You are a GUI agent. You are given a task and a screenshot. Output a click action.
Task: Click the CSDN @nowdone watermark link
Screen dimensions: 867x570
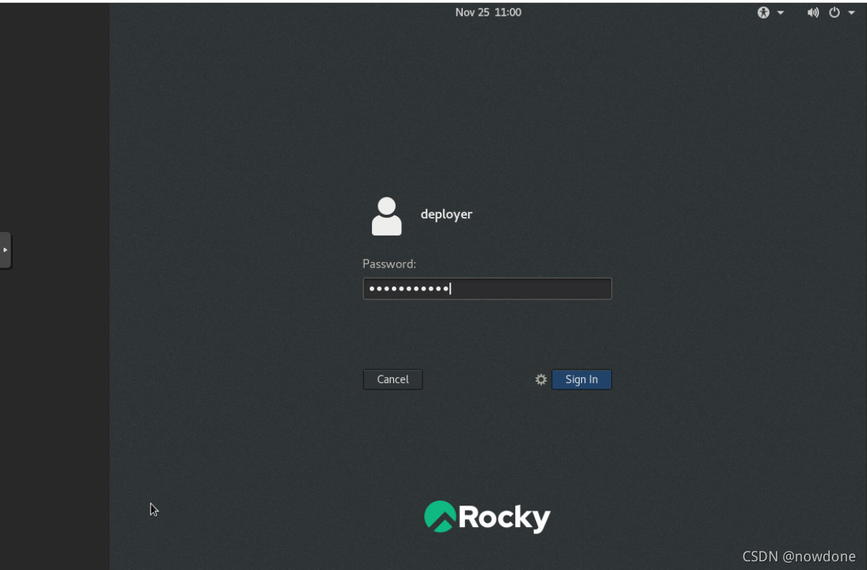coord(799,556)
